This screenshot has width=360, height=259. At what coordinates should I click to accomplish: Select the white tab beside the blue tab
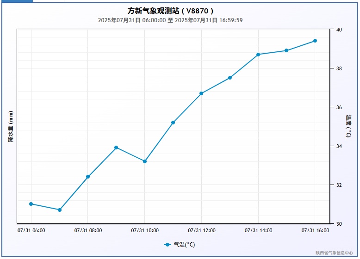pyautogui.click(x=49, y=1)
